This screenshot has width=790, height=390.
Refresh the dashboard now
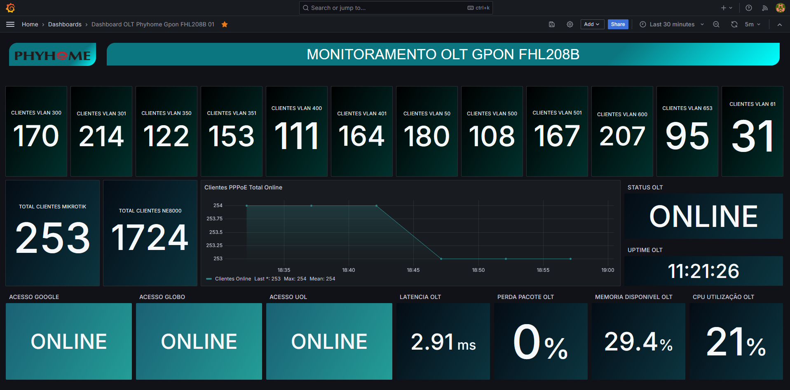click(734, 24)
